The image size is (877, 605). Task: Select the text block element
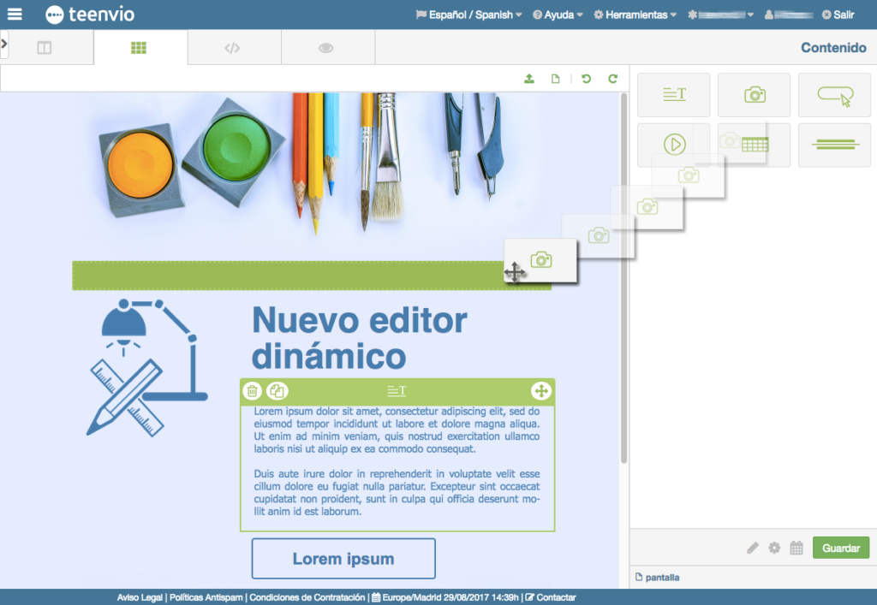[674, 95]
